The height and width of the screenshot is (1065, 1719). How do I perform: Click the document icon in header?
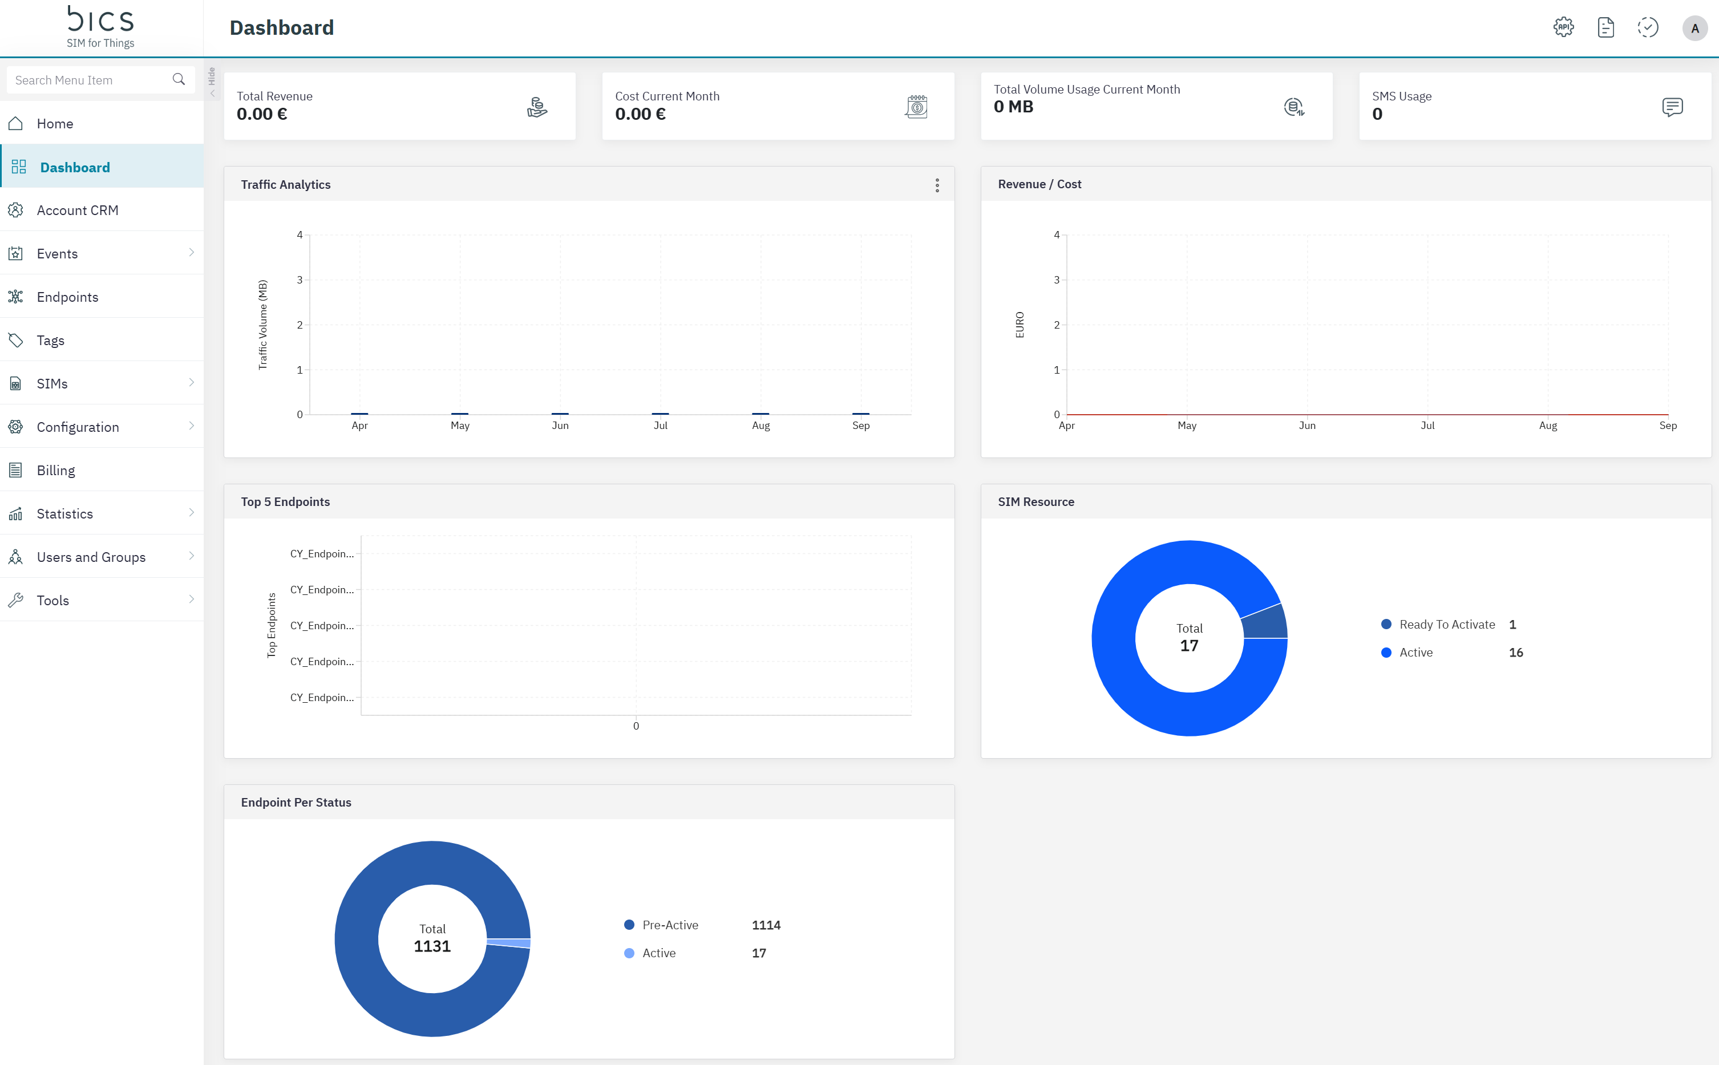pyautogui.click(x=1605, y=27)
